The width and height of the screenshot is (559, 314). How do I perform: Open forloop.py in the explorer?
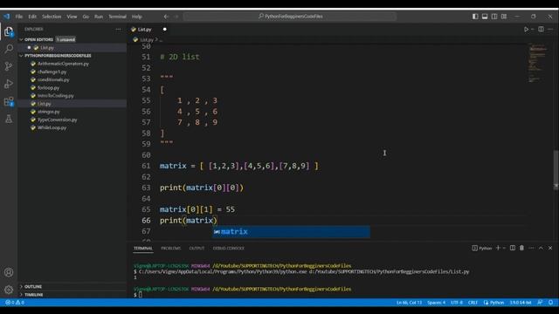pos(48,87)
